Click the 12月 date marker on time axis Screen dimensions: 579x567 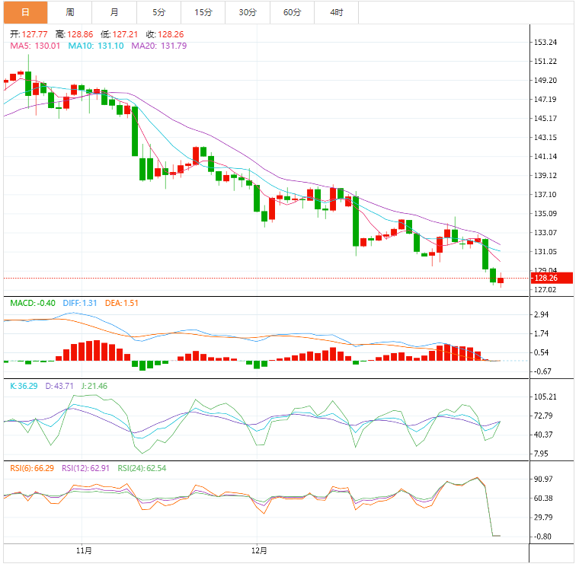pos(258,549)
